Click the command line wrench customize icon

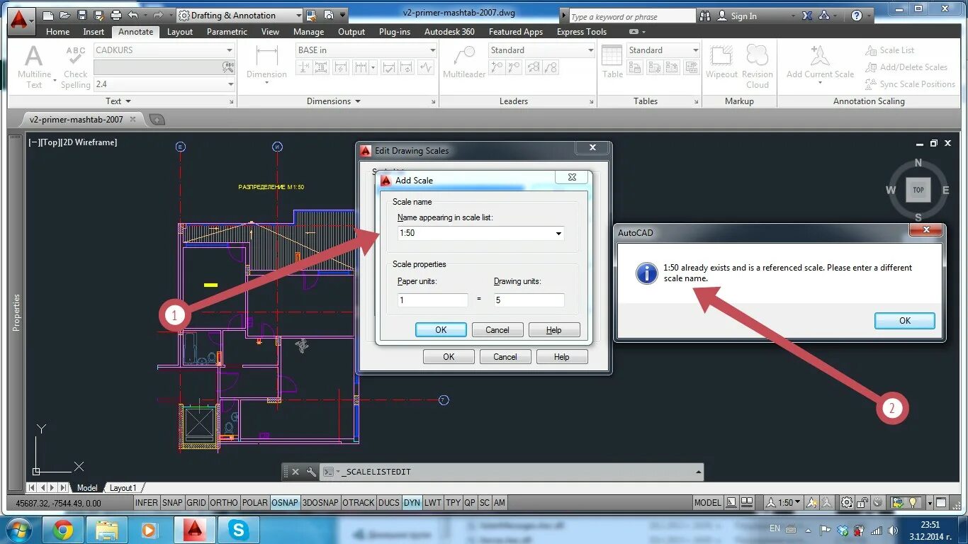click(x=310, y=472)
